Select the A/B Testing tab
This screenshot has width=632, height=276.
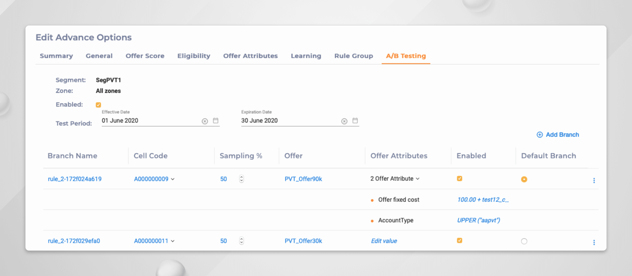click(x=406, y=56)
